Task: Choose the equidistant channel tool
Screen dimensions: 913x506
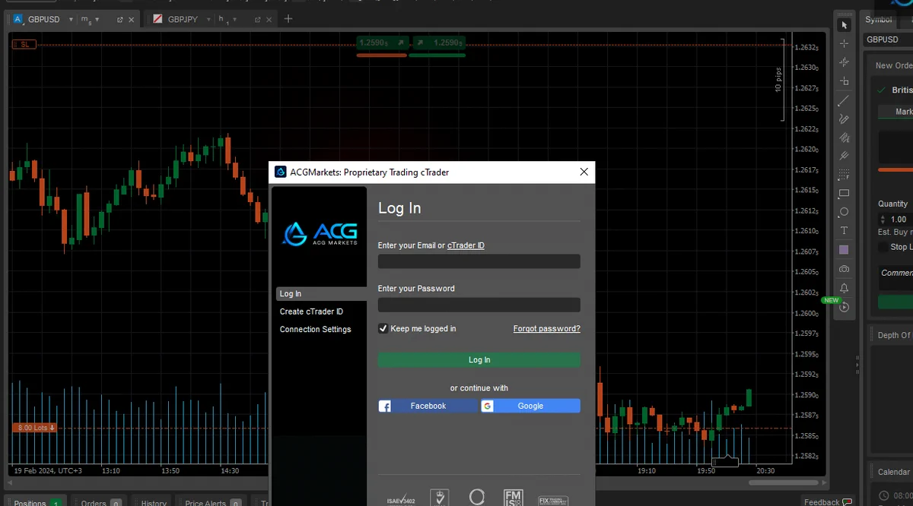Action: pos(844,138)
